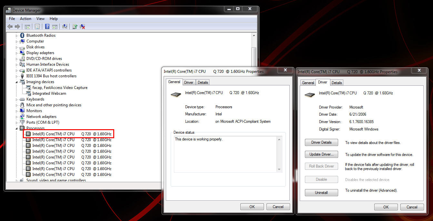Switch to Details tab in Device status dialog

203,82
